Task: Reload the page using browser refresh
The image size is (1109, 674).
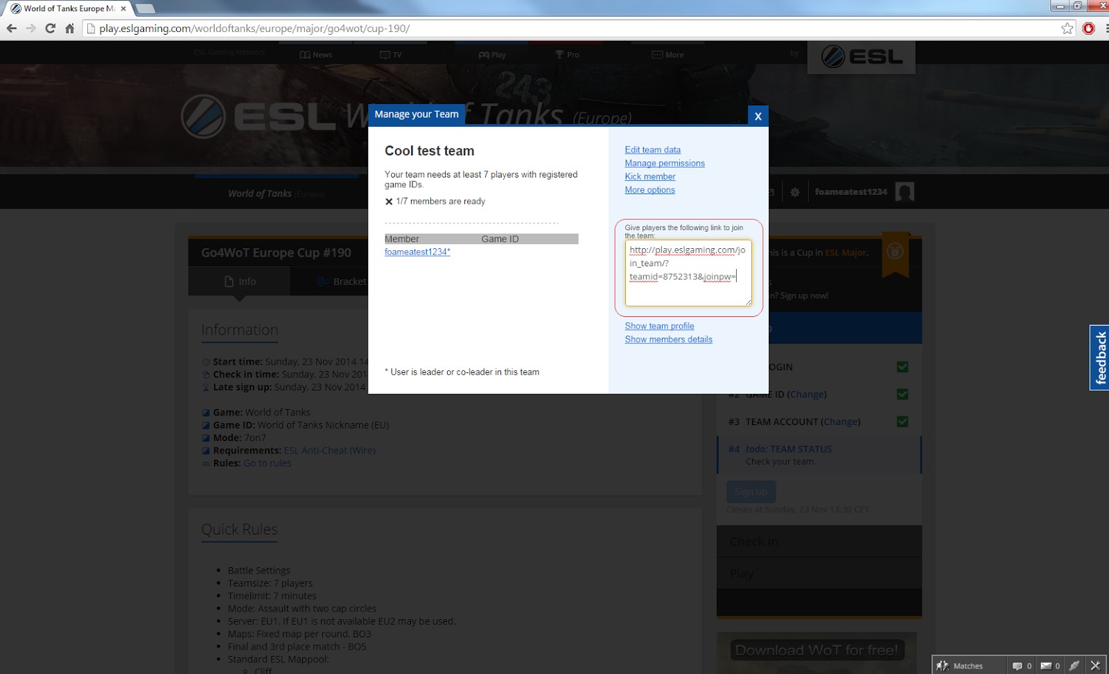Action: point(50,28)
